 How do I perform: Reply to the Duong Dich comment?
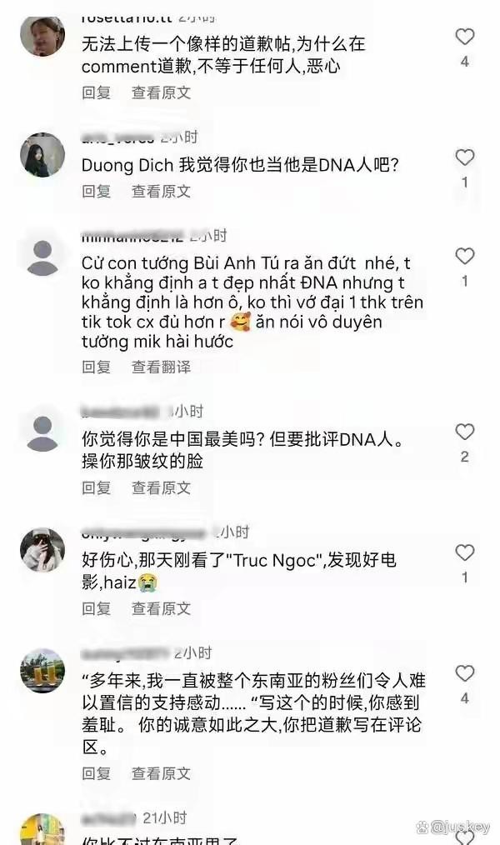pos(96,192)
